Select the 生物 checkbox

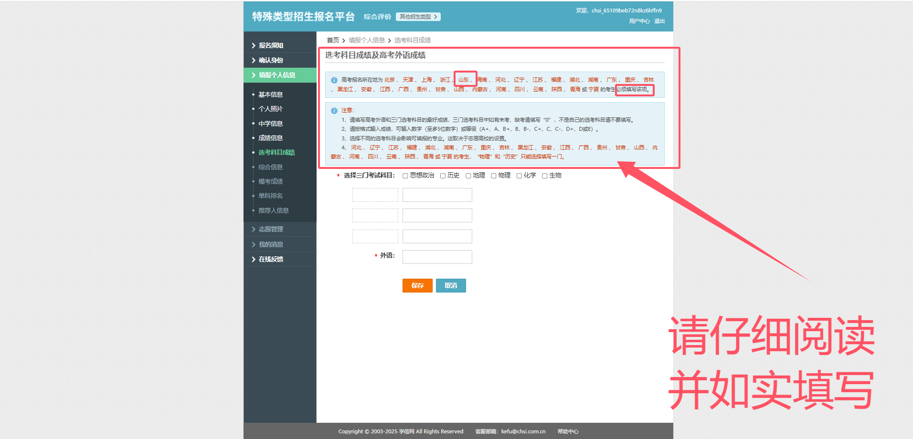coord(545,176)
